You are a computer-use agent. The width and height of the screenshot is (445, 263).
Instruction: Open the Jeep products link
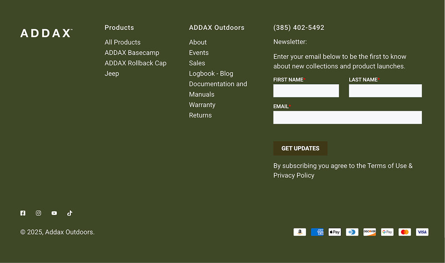coord(112,73)
